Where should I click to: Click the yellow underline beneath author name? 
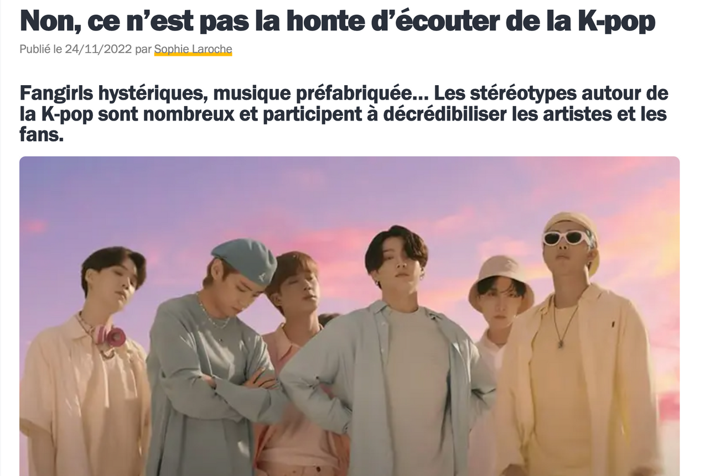pyautogui.click(x=193, y=55)
